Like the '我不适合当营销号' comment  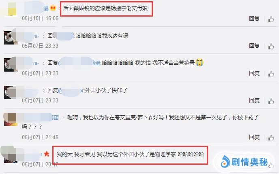click(271, 74)
